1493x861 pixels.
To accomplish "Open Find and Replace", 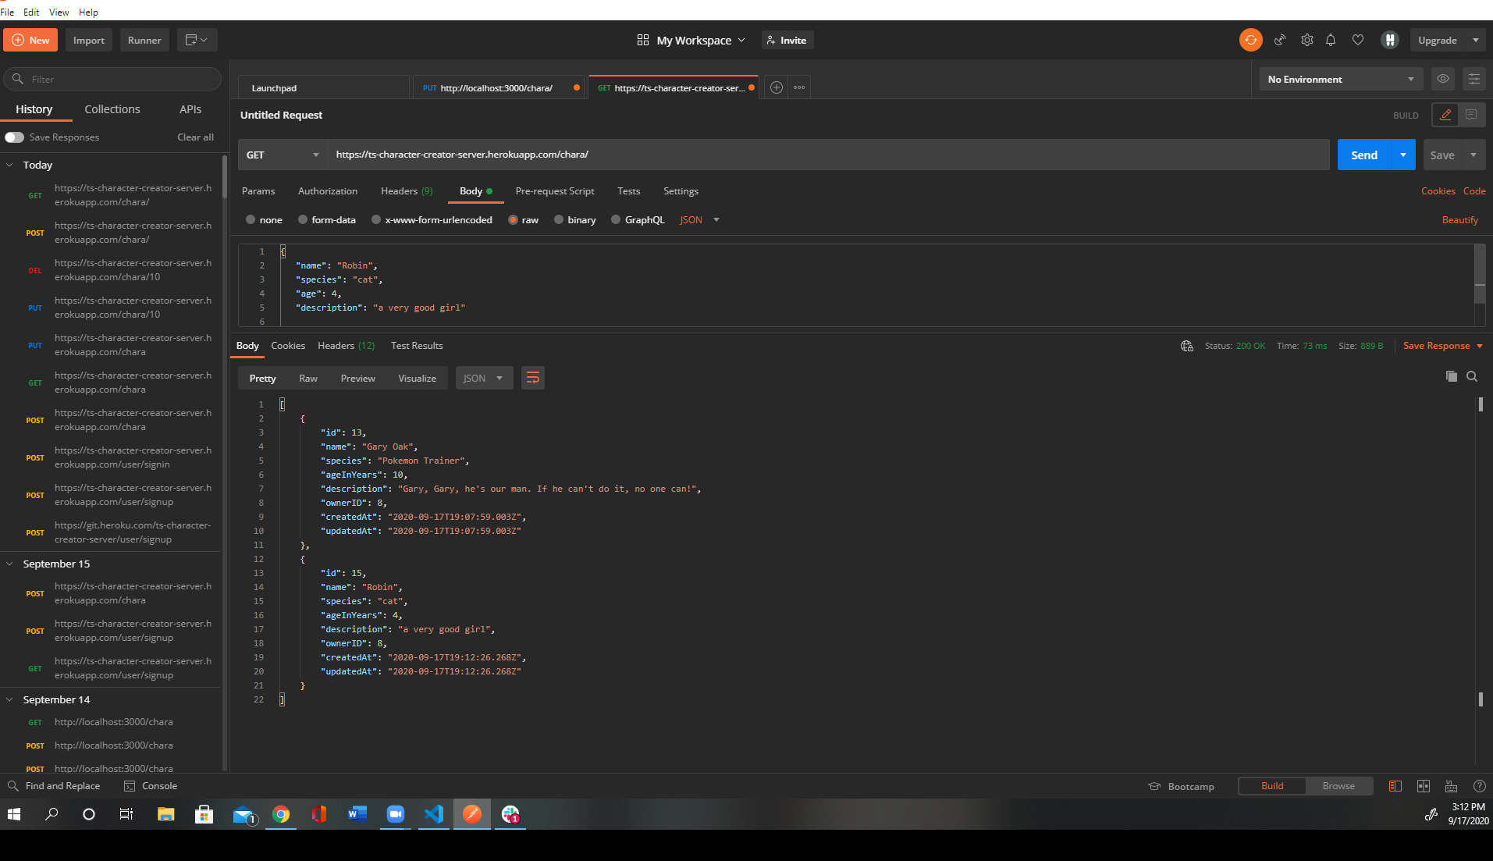I will coord(54,786).
